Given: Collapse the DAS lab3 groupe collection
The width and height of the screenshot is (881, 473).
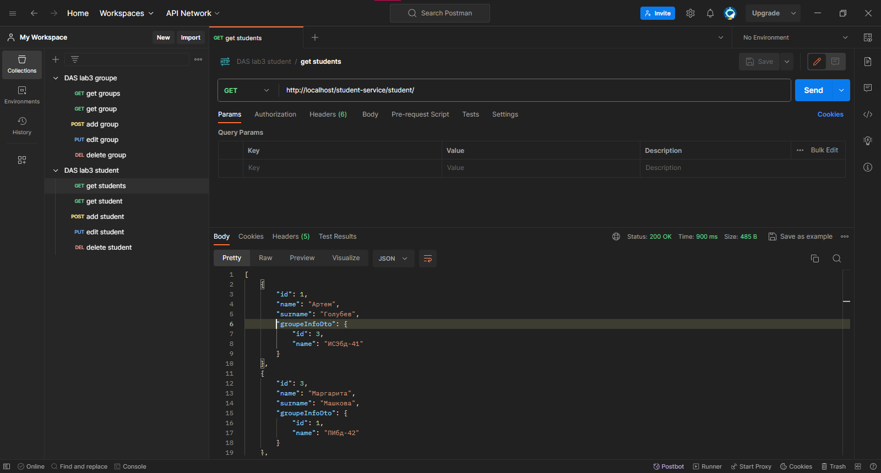Looking at the screenshot, I should [x=56, y=78].
